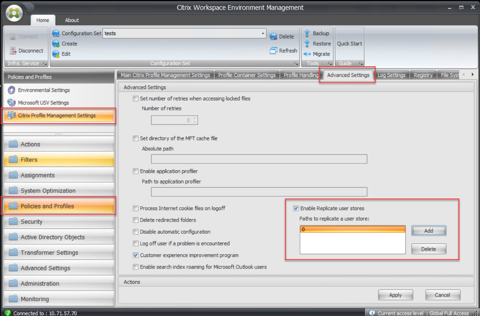Click the access level info icon
This screenshot has width=480, height=316.
tap(372, 313)
